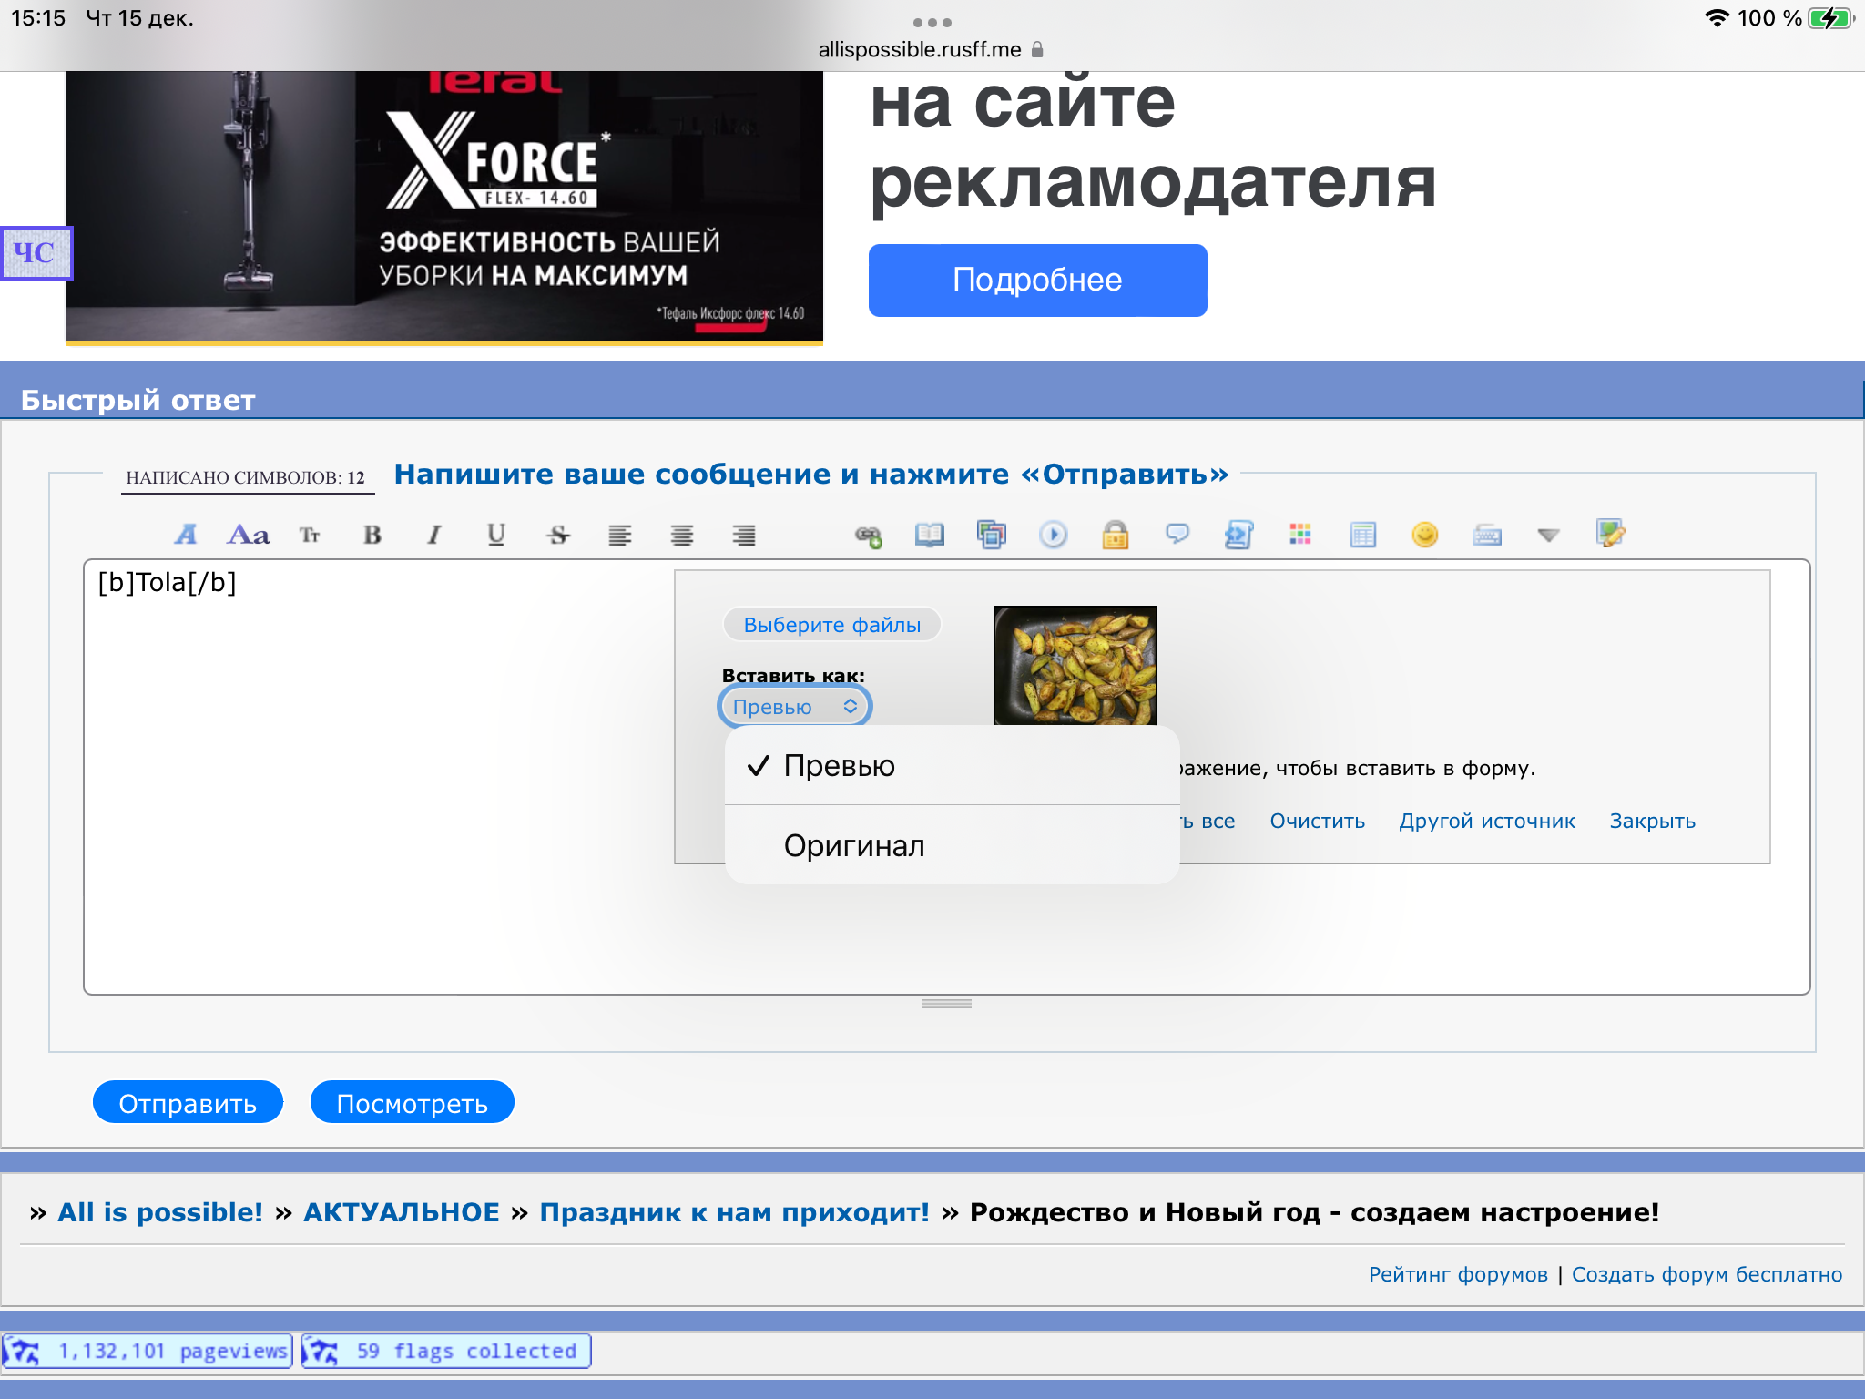Image resolution: width=1865 pixels, height=1399 pixels.
Task: Tap the allispossible.rusff.me address bar
Action: [x=931, y=49]
